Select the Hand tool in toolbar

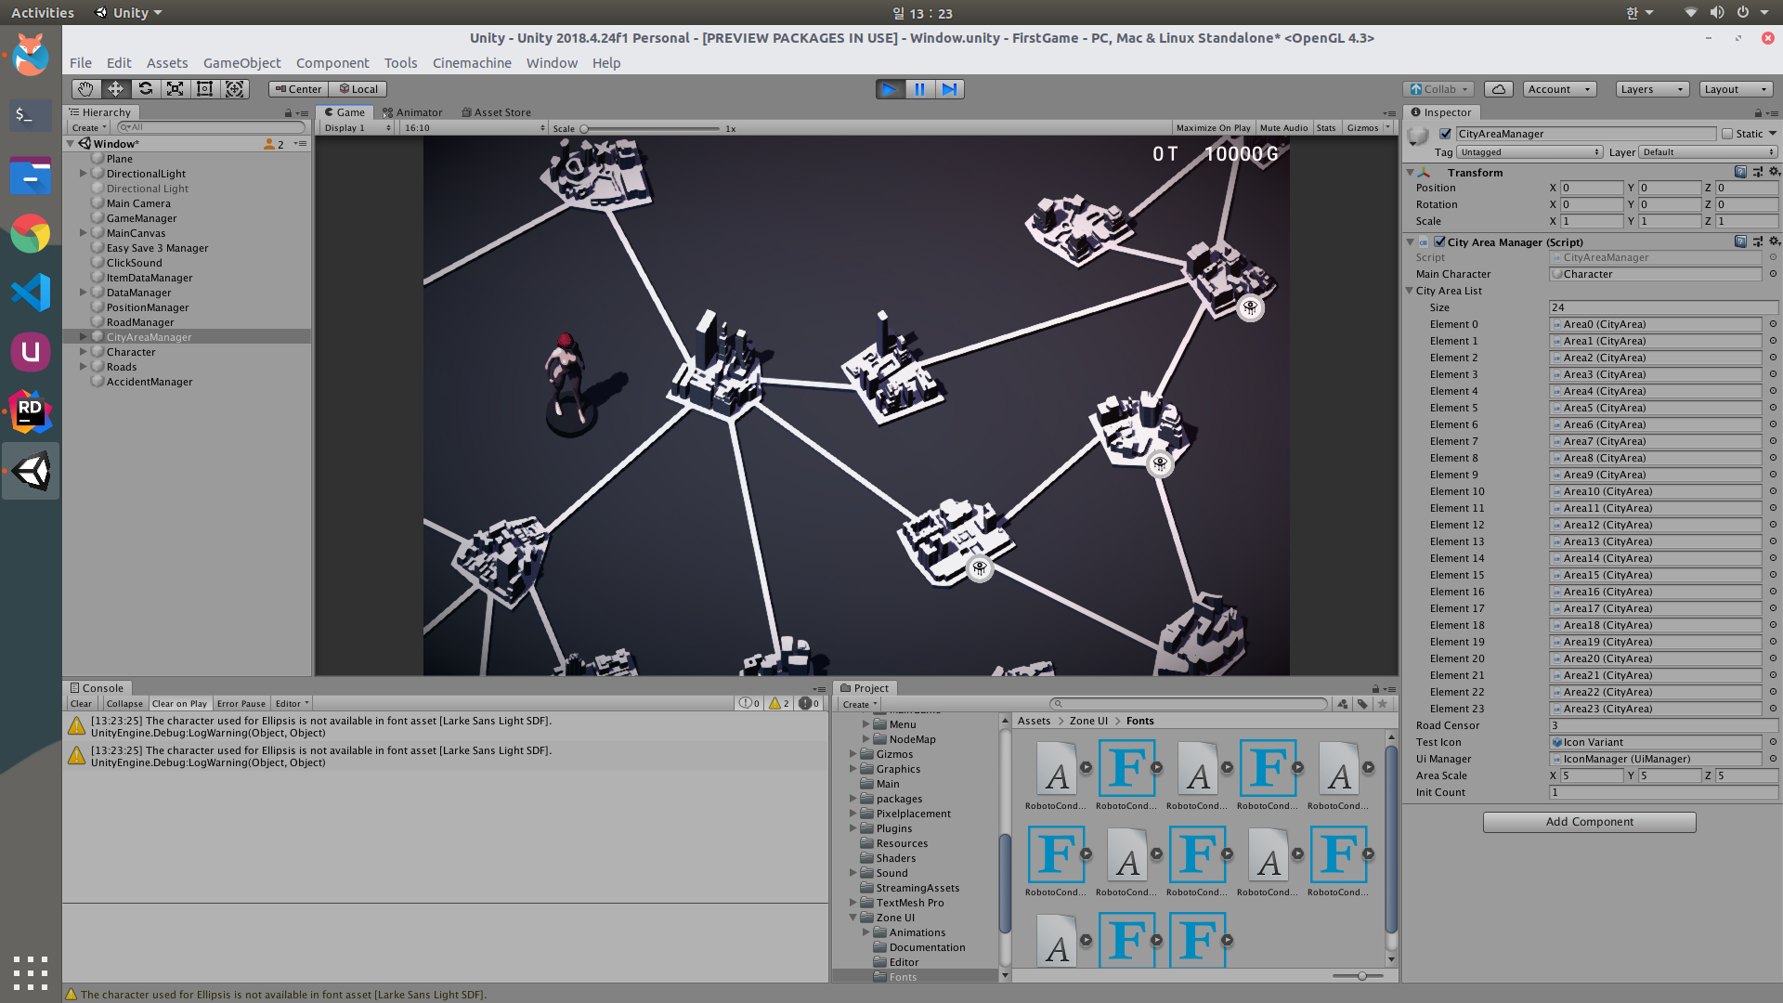coord(86,89)
